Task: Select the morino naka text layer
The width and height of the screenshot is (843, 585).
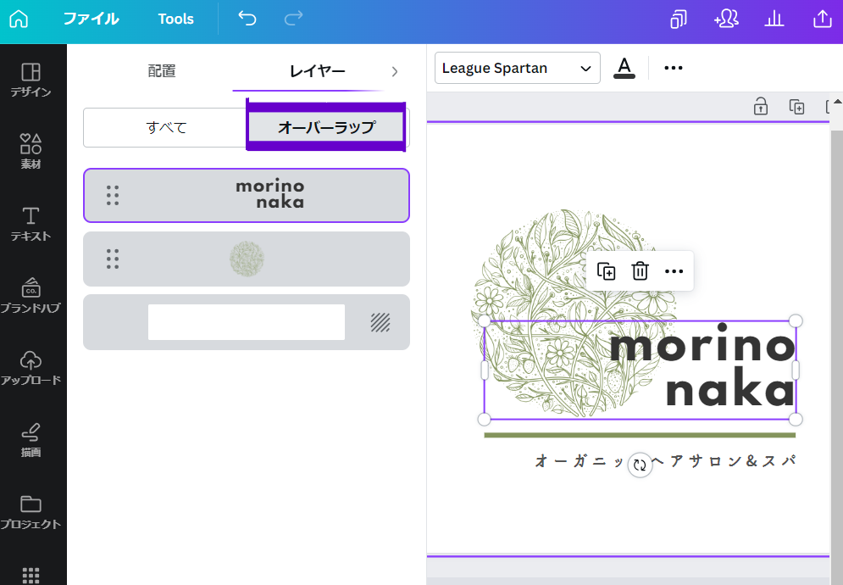Action: coord(247,195)
